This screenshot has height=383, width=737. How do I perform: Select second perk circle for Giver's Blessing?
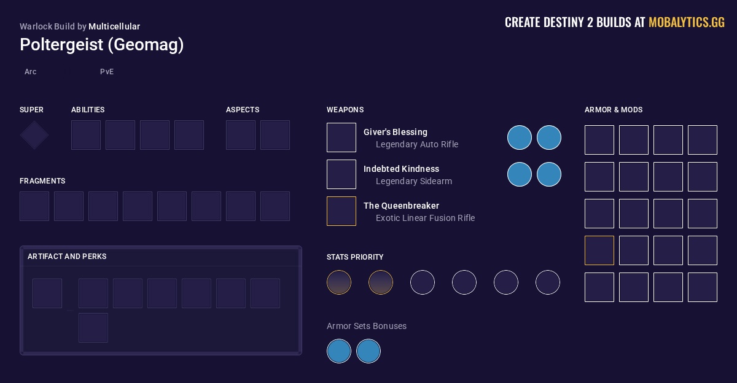[549, 137]
